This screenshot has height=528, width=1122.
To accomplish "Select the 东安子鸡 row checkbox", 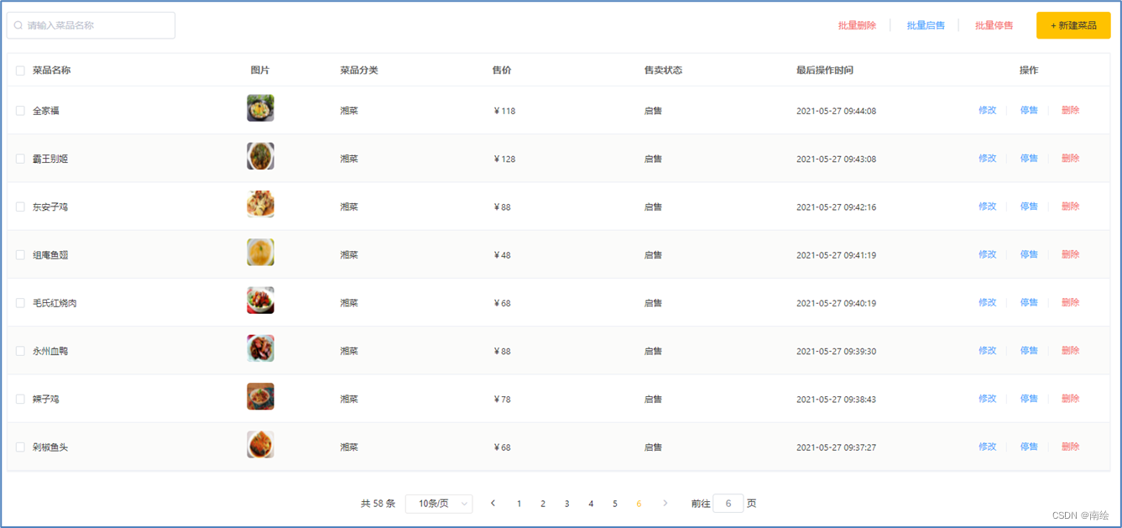I will click(20, 206).
